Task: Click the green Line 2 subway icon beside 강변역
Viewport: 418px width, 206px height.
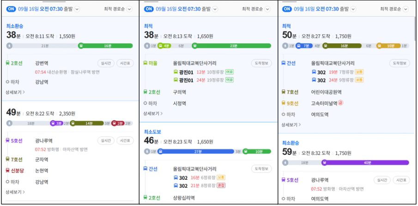Action: (x=8, y=63)
